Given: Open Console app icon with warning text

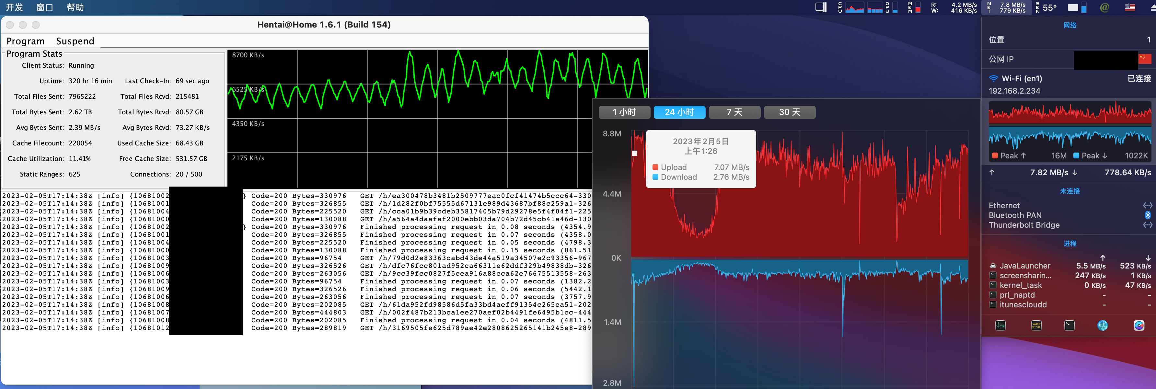Looking at the screenshot, I should (1036, 325).
